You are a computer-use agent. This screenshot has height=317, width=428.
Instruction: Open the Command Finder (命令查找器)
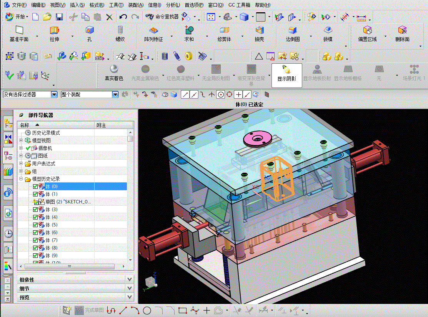coord(162,17)
